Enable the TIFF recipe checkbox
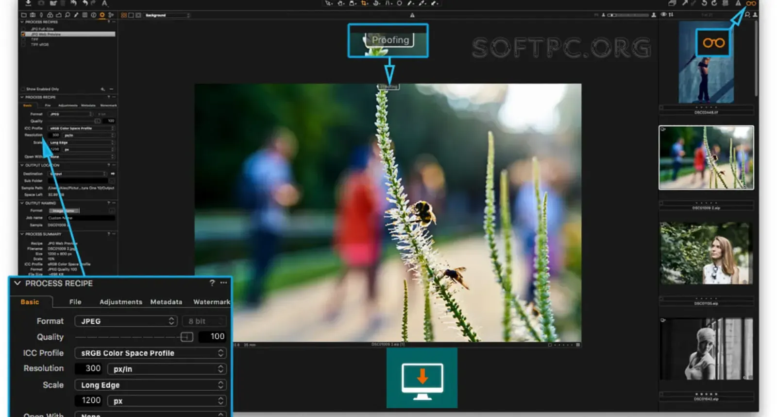The width and height of the screenshot is (777, 417). tap(23, 39)
